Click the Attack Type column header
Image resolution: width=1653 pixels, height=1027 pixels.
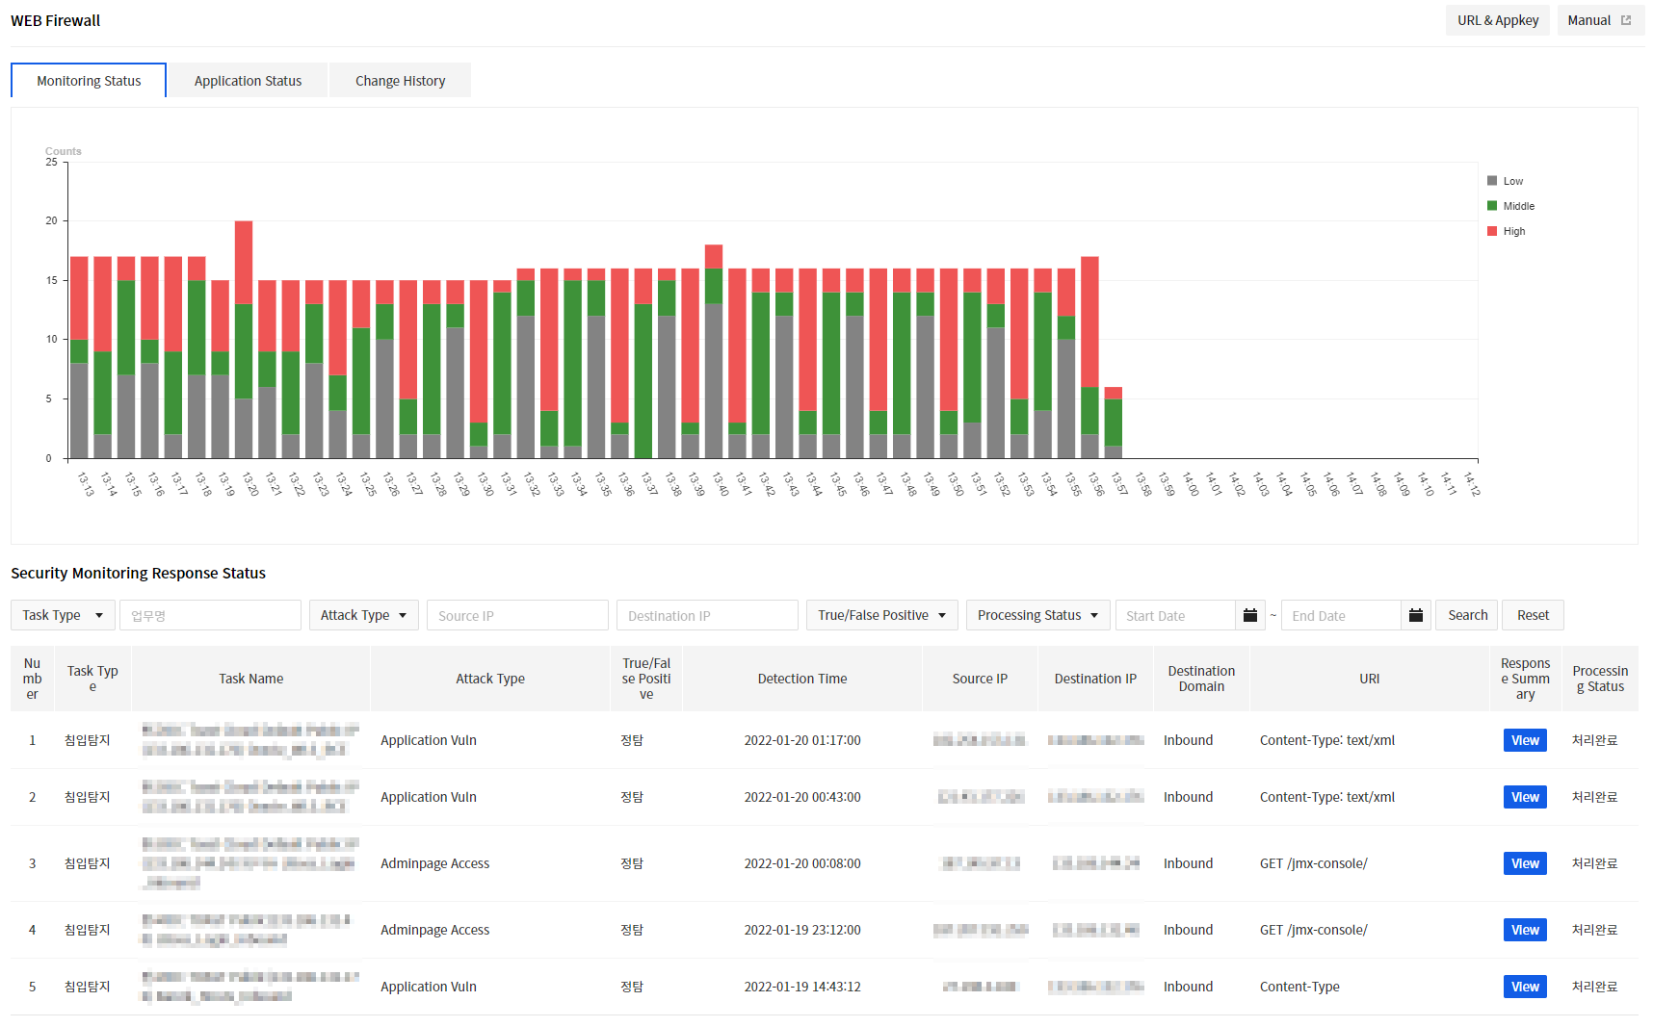pyautogui.click(x=490, y=679)
